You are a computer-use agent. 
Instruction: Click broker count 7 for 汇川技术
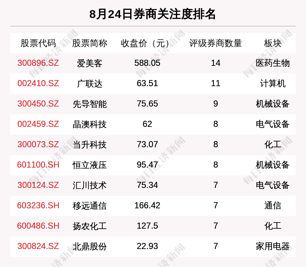pyautogui.click(x=216, y=185)
